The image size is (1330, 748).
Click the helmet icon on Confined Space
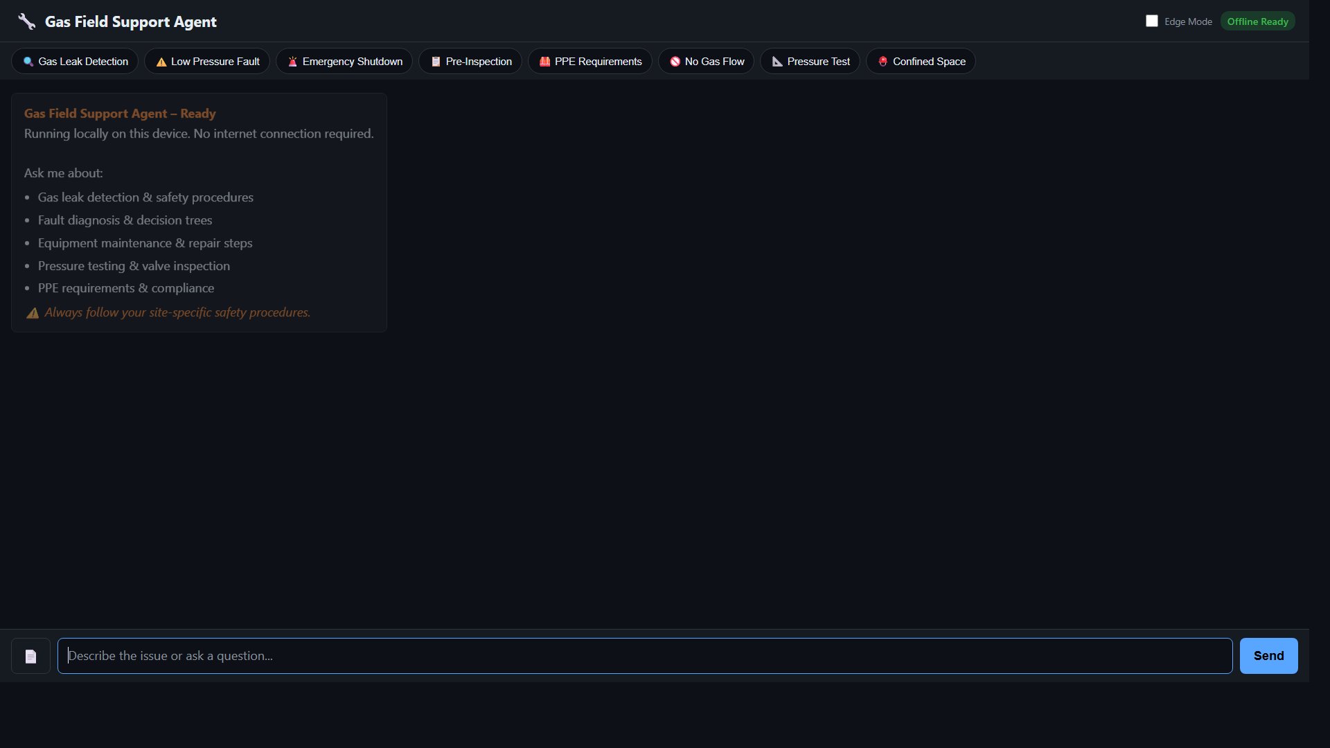pyautogui.click(x=883, y=61)
